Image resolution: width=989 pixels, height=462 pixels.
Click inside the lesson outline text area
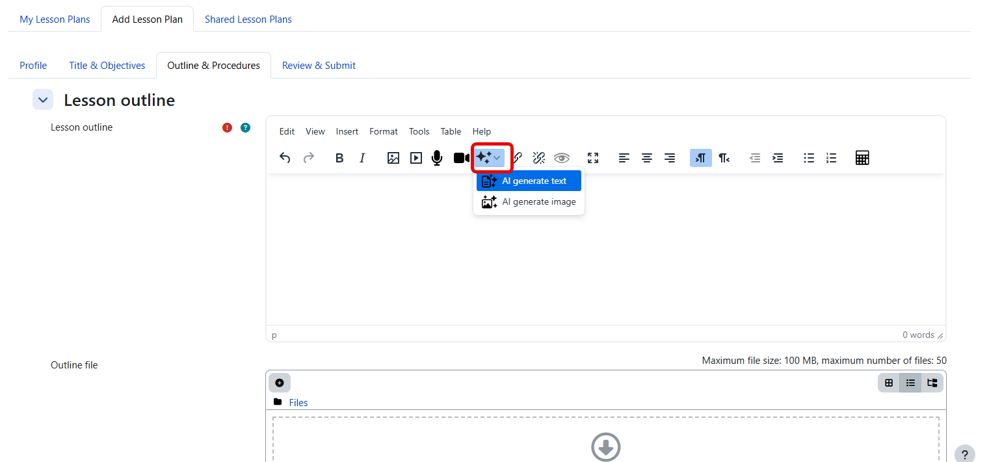click(605, 260)
